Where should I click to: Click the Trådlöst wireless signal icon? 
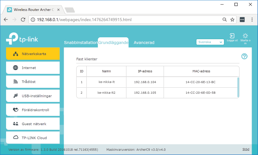point(15,82)
